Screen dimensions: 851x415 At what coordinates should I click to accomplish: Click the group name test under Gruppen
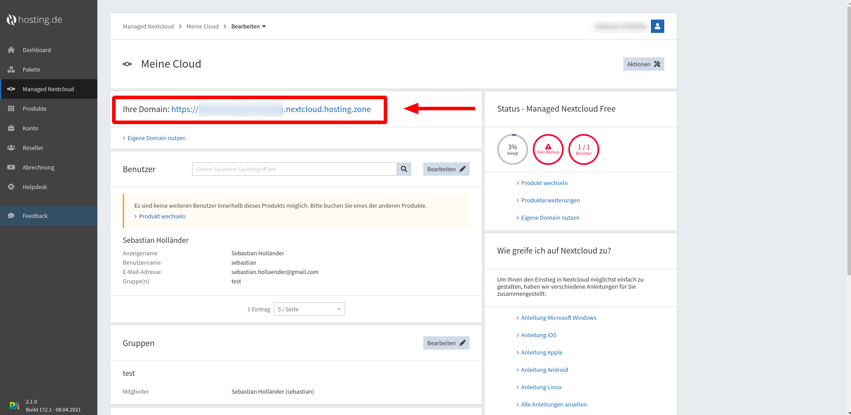tap(128, 373)
